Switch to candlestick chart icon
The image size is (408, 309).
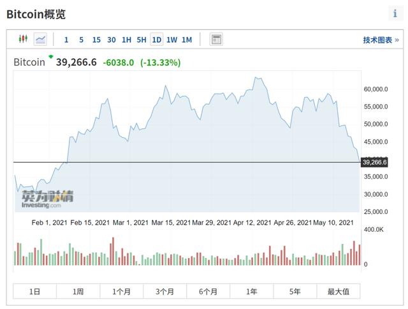coord(23,39)
